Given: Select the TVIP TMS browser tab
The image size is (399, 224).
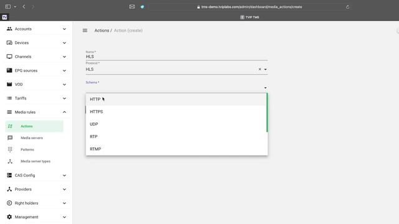Looking at the screenshot, I should [x=249, y=17].
